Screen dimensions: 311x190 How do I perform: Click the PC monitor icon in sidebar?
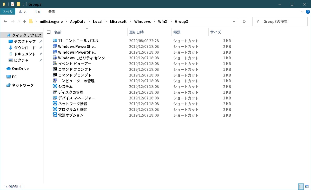click(x=9, y=77)
